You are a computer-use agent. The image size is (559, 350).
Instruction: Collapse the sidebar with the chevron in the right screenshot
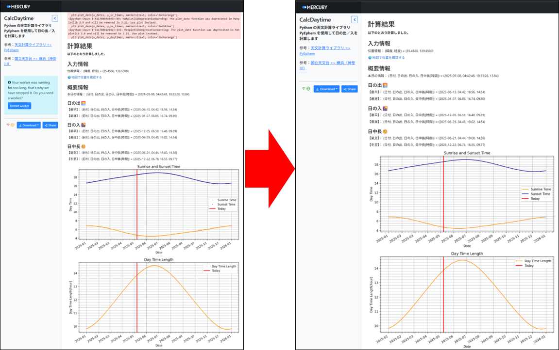pyautogui.click(x=355, y=19)
